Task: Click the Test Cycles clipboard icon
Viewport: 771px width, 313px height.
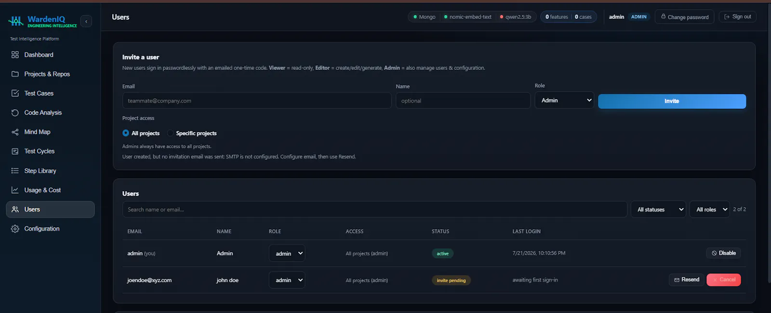Action: click(15, 151)
